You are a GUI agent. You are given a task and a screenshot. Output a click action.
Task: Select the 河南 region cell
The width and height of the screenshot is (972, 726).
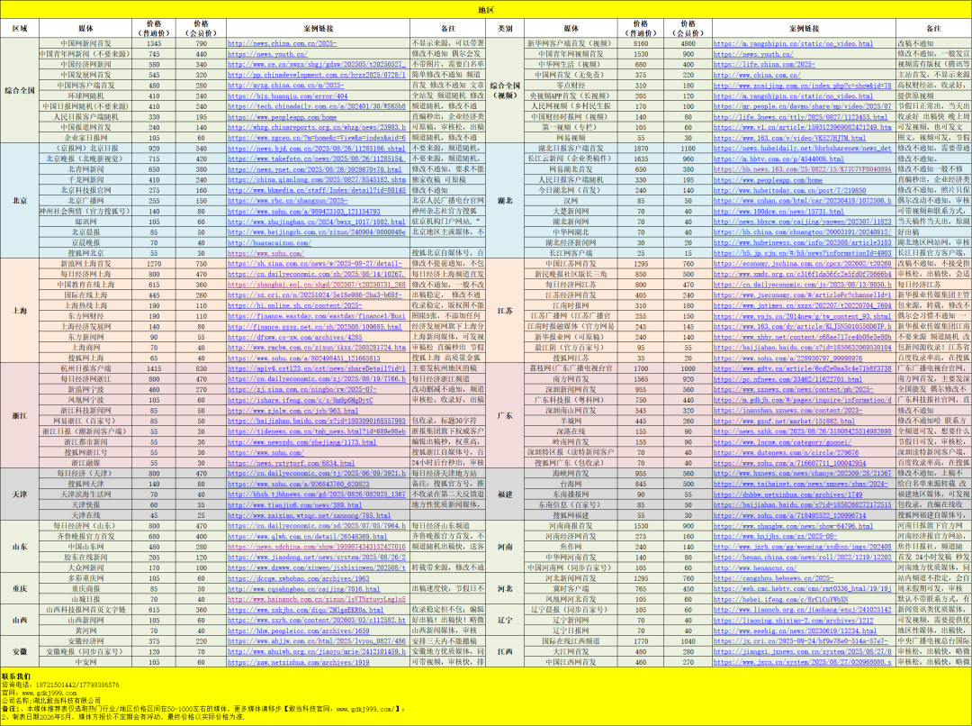505,547
